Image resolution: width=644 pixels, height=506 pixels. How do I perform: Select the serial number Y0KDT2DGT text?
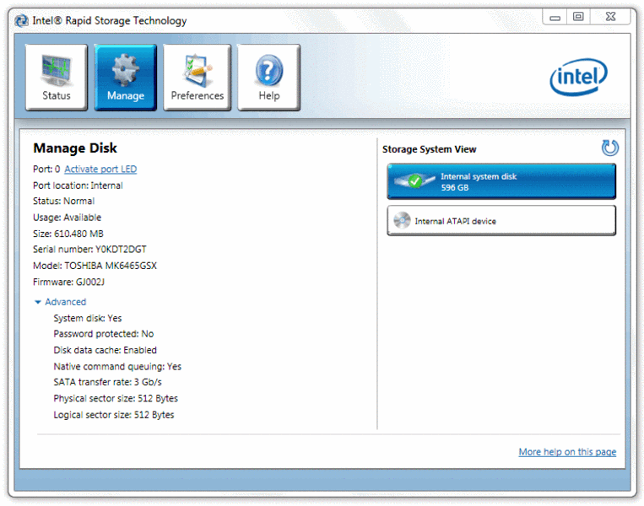(x=121, y=250)
